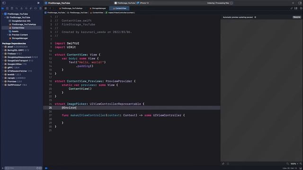
Task: Zoom in the preview canvas
Action: (301, 164)
